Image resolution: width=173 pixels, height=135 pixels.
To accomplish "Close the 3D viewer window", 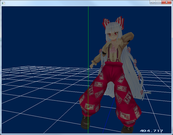I will [x=167, y=2].
